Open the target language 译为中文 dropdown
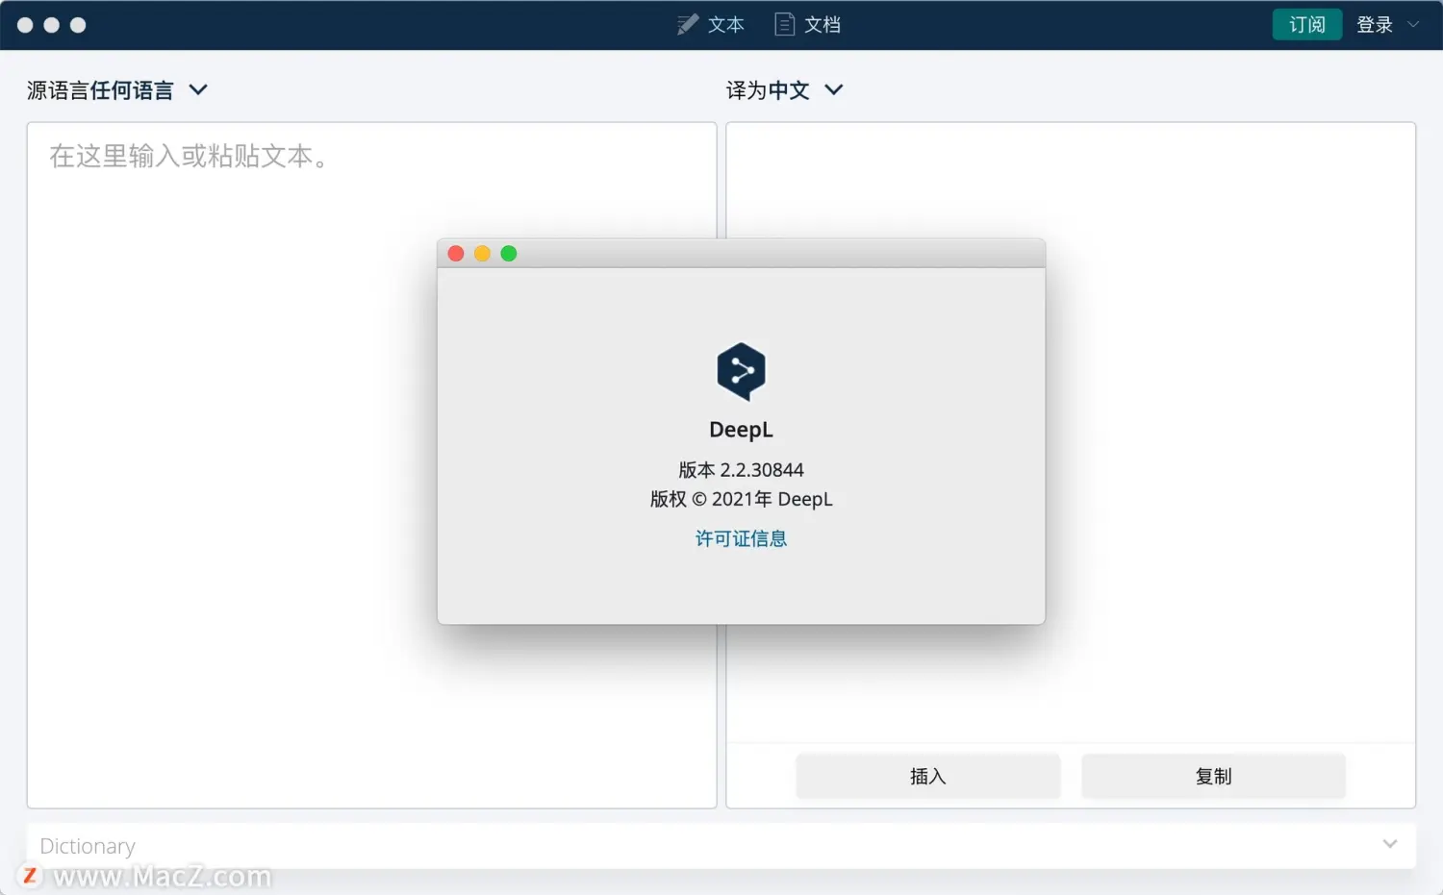 click(x=784, y=90)
